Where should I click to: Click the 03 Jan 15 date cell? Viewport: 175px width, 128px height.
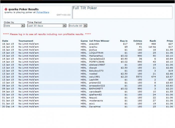pyautogui.click(x=8, y=95)
